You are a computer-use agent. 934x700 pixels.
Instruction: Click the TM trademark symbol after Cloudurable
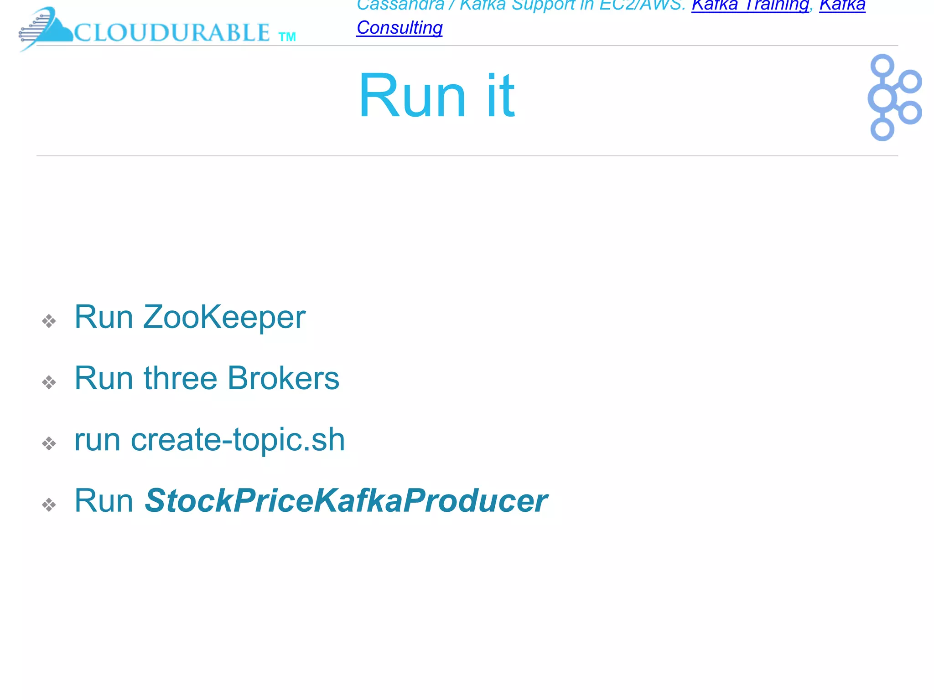coord(287,37)
